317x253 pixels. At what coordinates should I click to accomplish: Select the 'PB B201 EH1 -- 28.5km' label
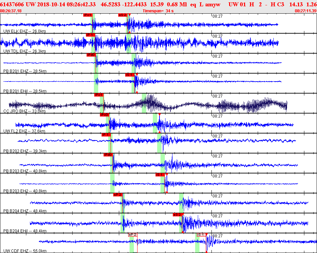point(25,91)
